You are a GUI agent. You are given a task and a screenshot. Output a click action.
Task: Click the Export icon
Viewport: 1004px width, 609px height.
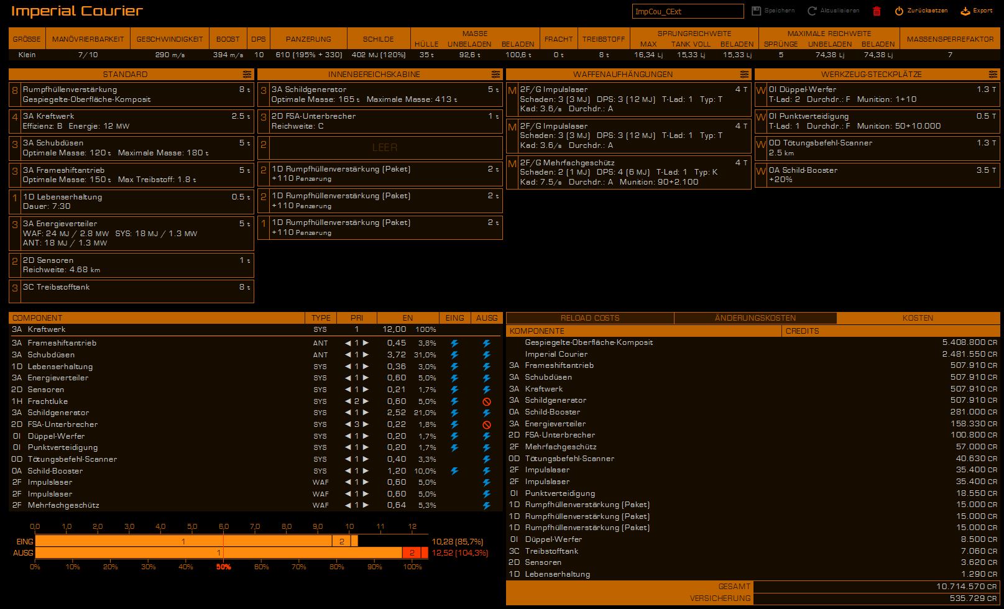point(965,11)
